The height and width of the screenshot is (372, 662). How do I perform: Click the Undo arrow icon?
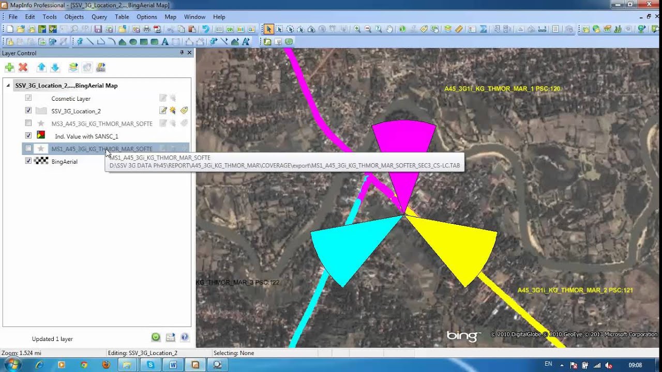click(x=206, y=29)
